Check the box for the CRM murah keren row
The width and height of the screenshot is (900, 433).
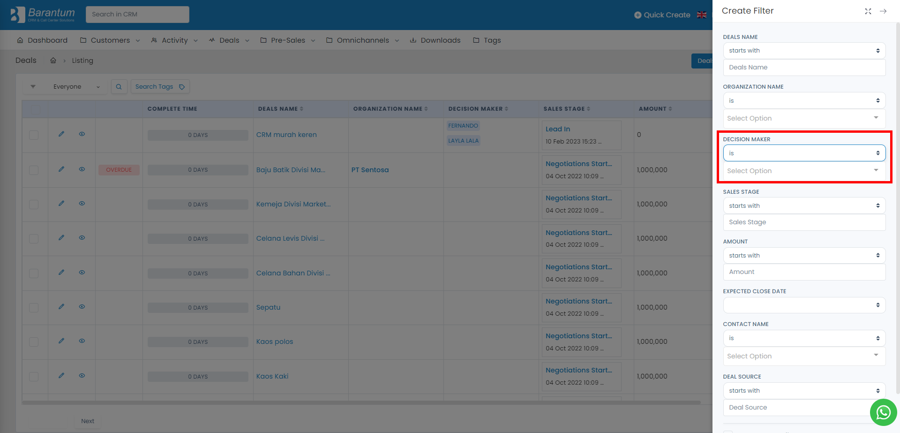pyautogui.click(x=34, y=135)
